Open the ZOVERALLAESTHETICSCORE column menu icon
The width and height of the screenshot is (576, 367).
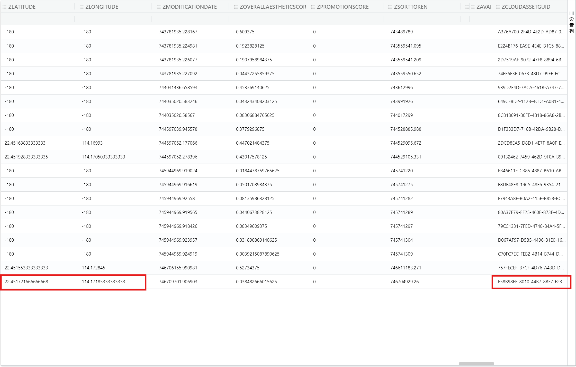tap(236, 7)
